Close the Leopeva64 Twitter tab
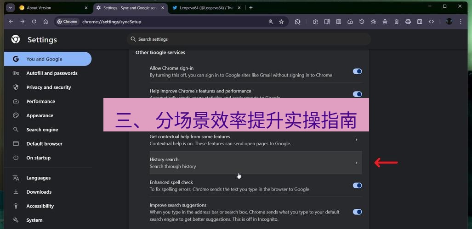This screenshot has width=472, height=229. [x=239, y=8]
